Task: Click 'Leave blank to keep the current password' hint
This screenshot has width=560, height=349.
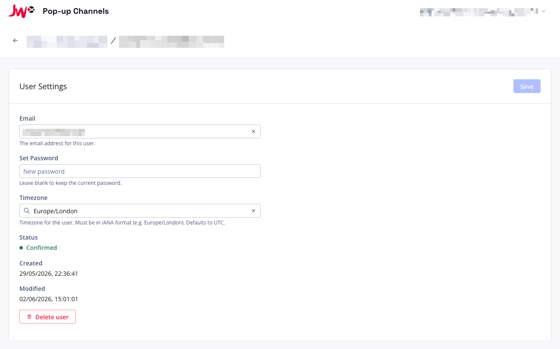Action: [71, 183]
